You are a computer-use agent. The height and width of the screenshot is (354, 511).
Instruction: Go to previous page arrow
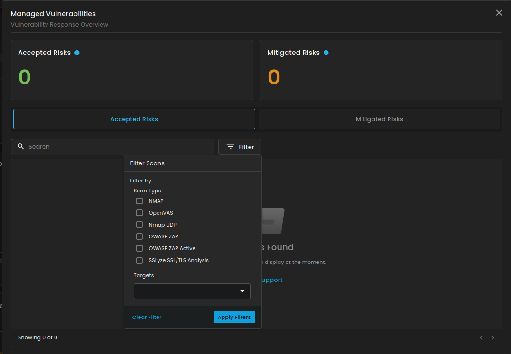tap(481, 338)
